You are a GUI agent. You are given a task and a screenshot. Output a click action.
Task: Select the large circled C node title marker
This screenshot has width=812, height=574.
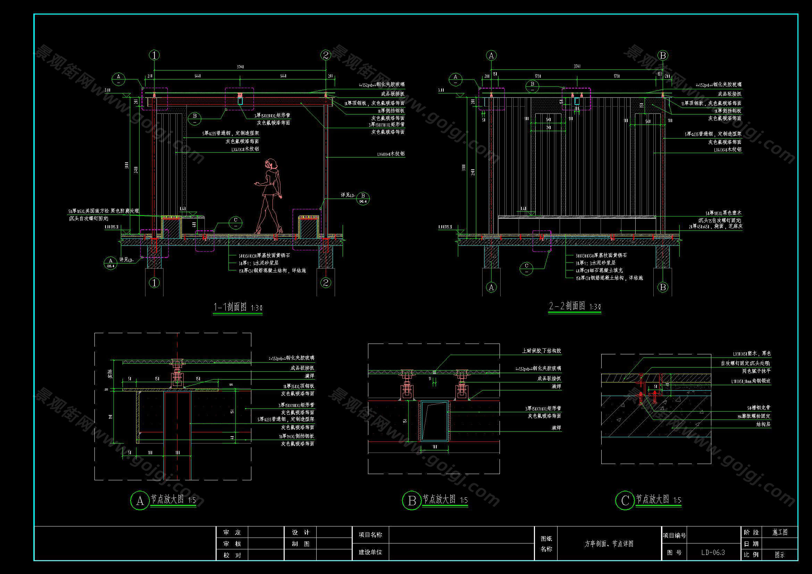(x=625, y=500)
